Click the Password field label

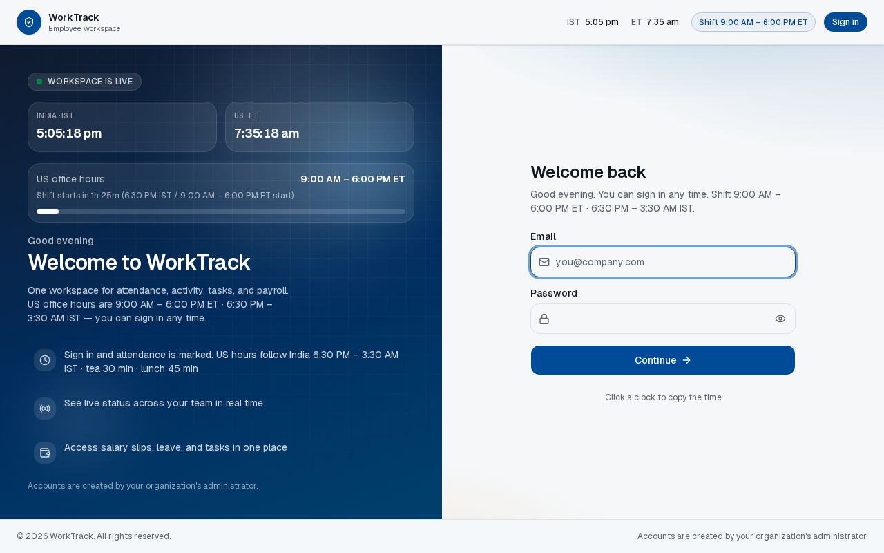pos(554,293)
